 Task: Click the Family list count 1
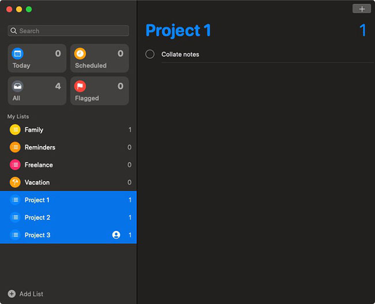pos(130,130)
